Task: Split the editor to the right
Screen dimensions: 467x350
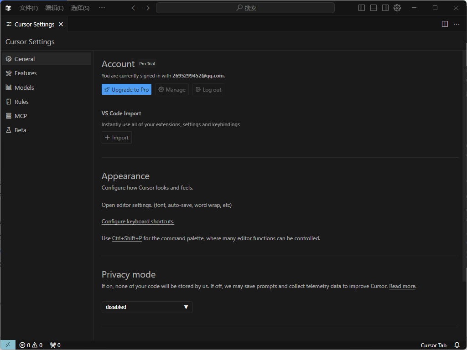Action: point(445,24)
